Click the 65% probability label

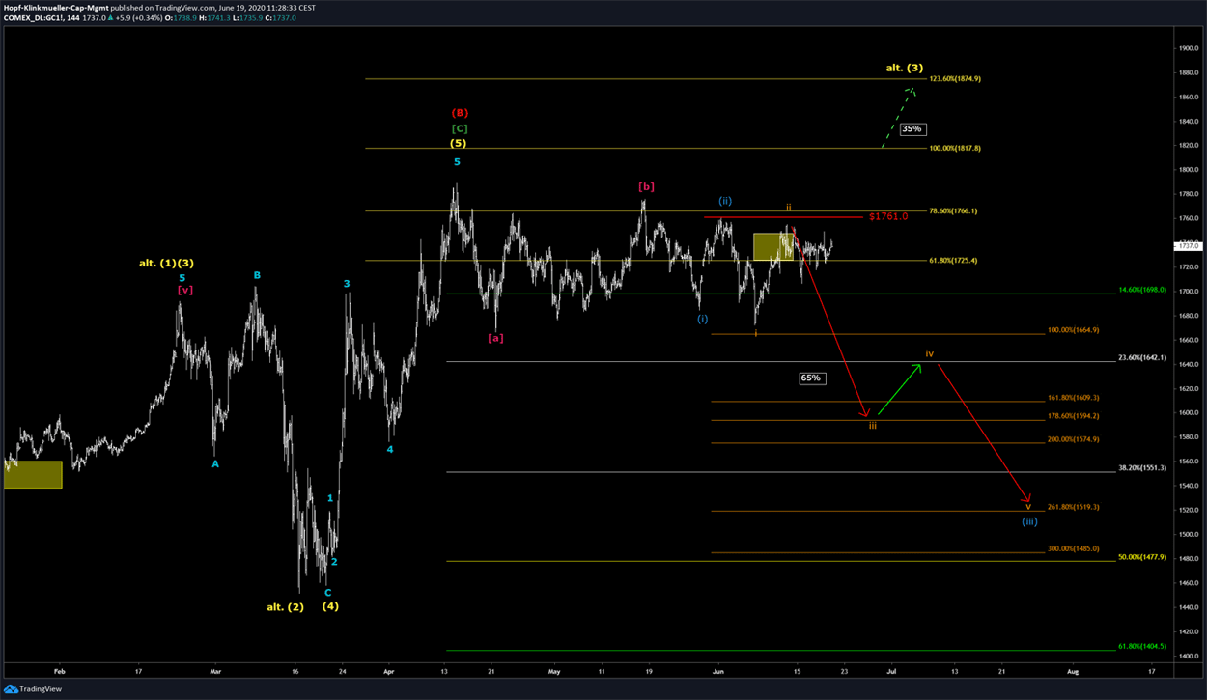click(x=811, y=378)
